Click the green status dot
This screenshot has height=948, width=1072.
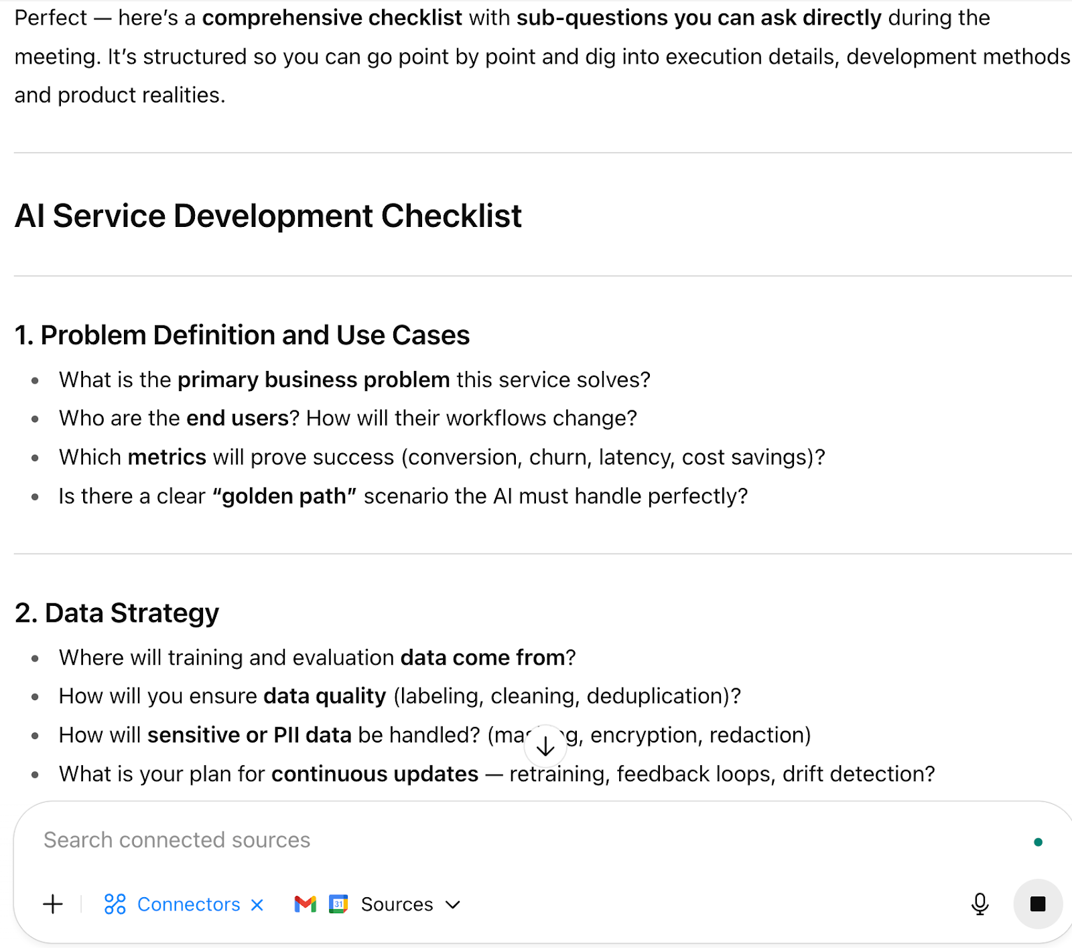pyautogui.click(x=1038, y=842)
